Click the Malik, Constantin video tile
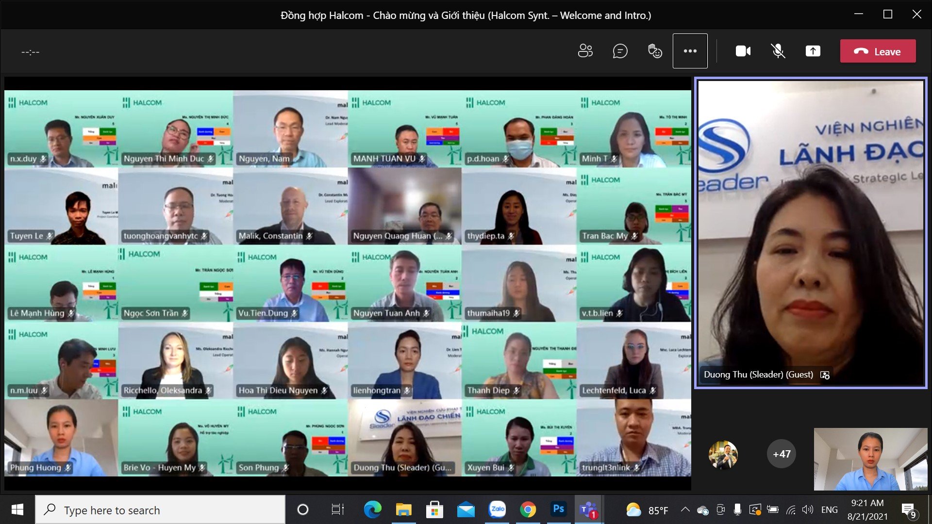This screenshot has height=524, width=932. [x=290, y=206]
